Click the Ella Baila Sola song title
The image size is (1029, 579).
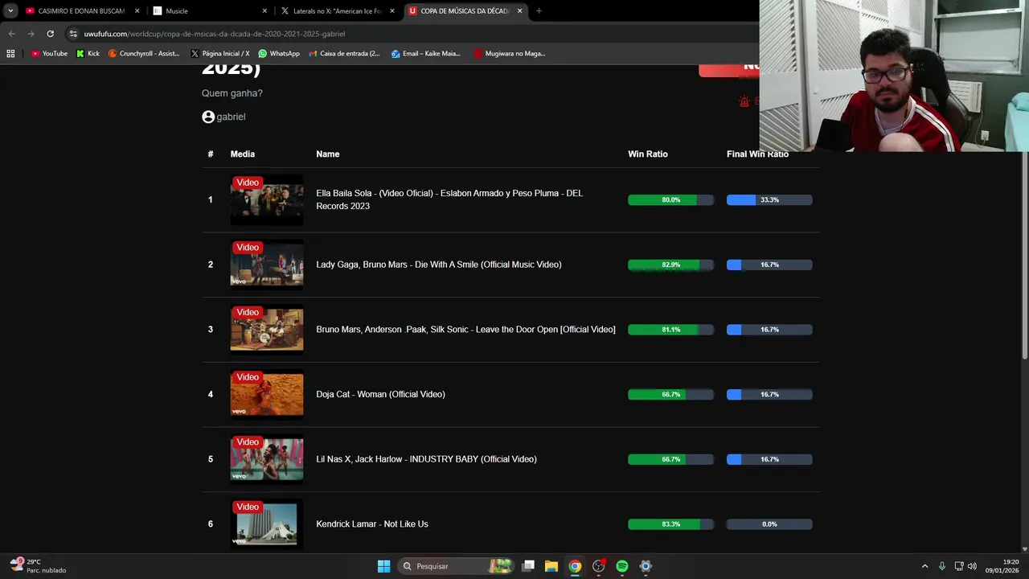click(449, 199)
